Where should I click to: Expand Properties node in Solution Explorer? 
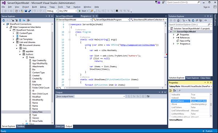[174, 35]
